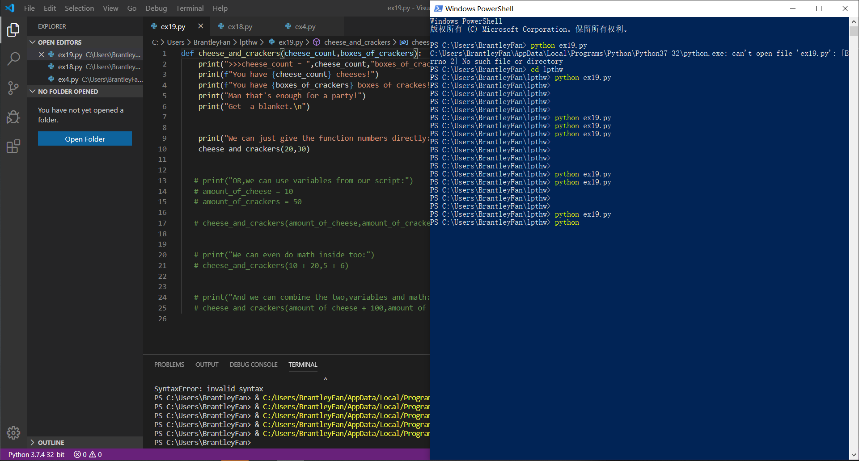Open the Source Control view
Screen dimensions: 859x461
13,88
